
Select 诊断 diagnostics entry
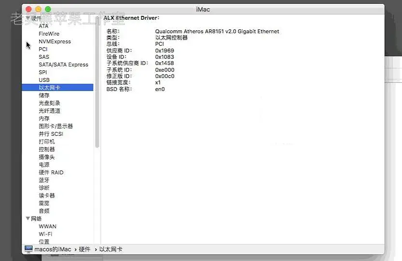coord(44,188)
